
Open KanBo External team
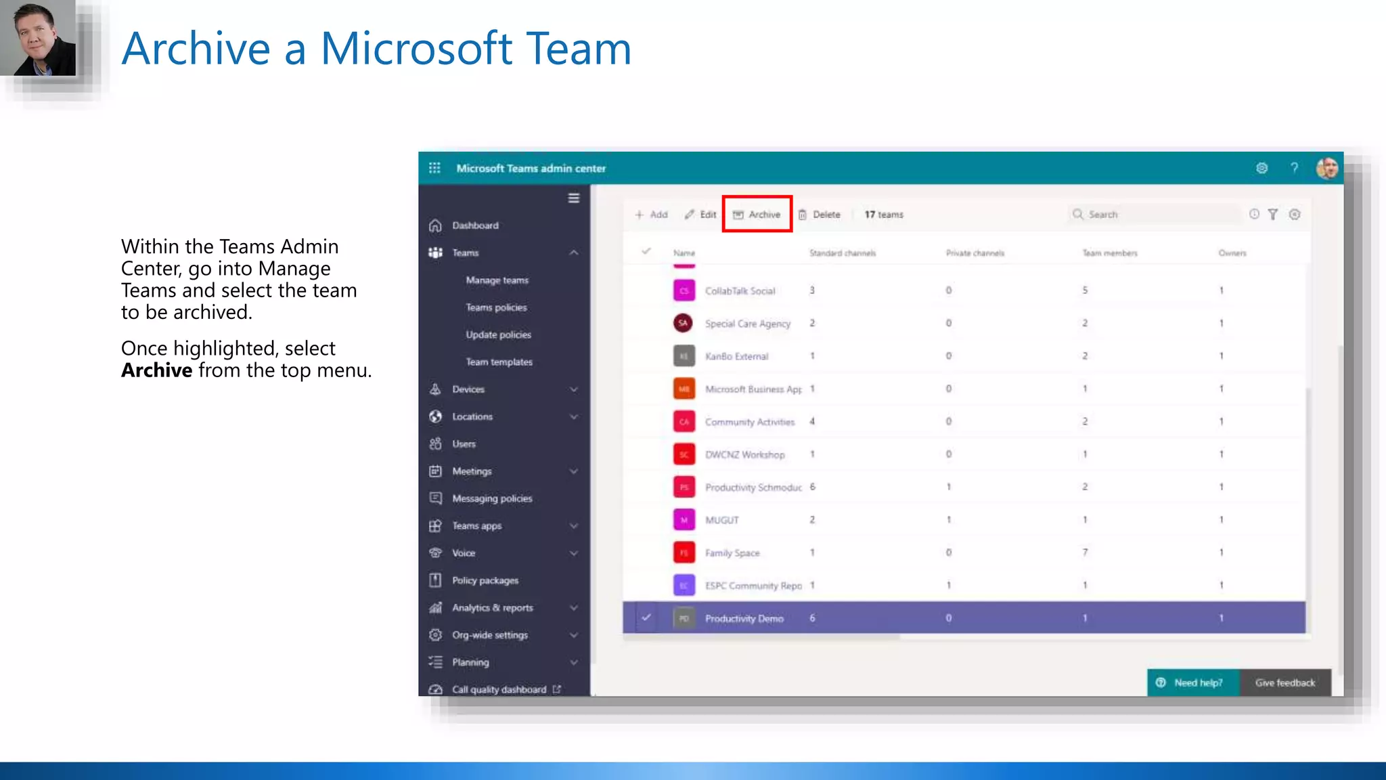[736, 356]
